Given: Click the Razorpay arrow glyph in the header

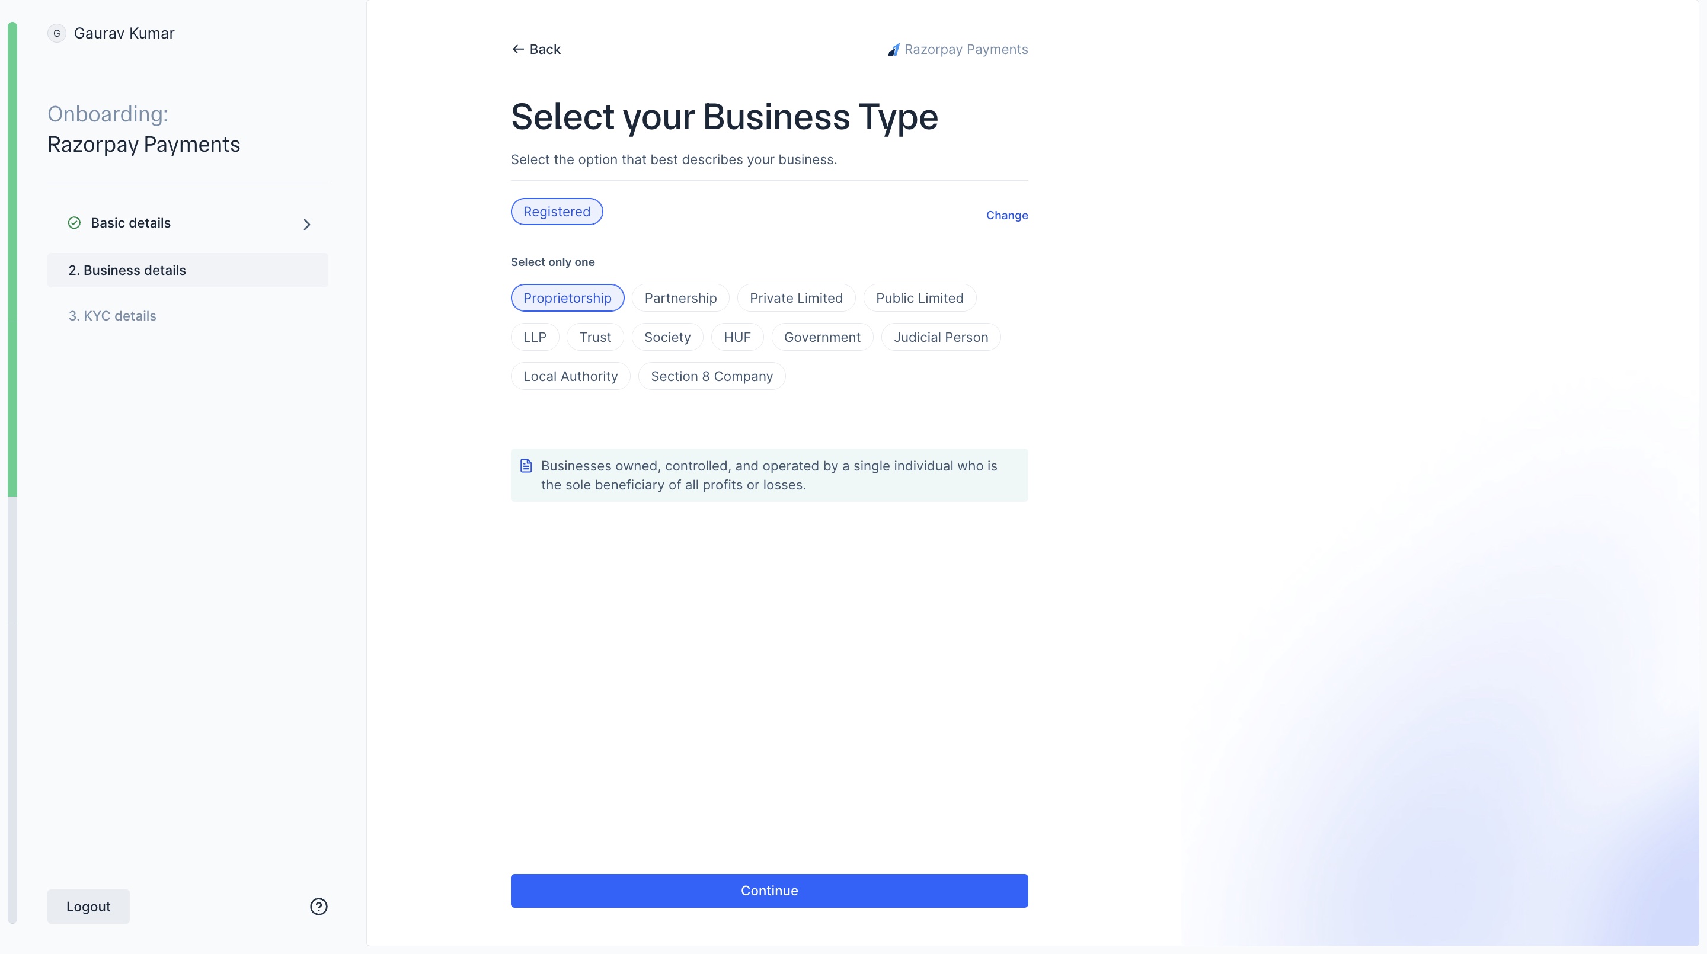Looking at the screenshot, I should click(893, 49).
